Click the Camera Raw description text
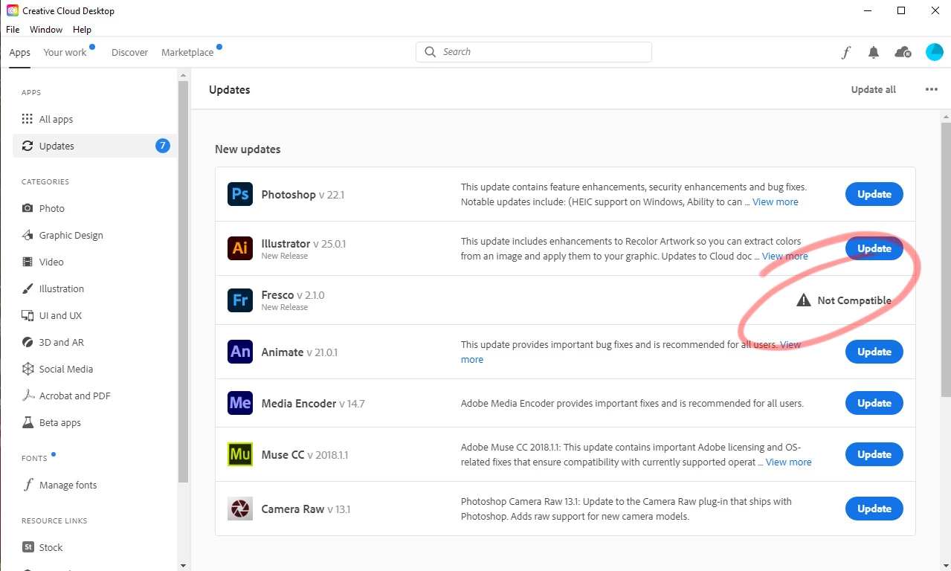Screen dimensions: 951x571 pos(626,509)
